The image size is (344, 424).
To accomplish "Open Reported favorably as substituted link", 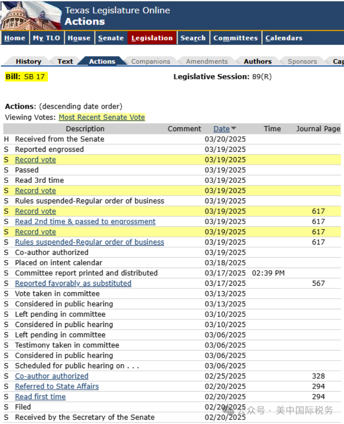I will tap(73, 283).
